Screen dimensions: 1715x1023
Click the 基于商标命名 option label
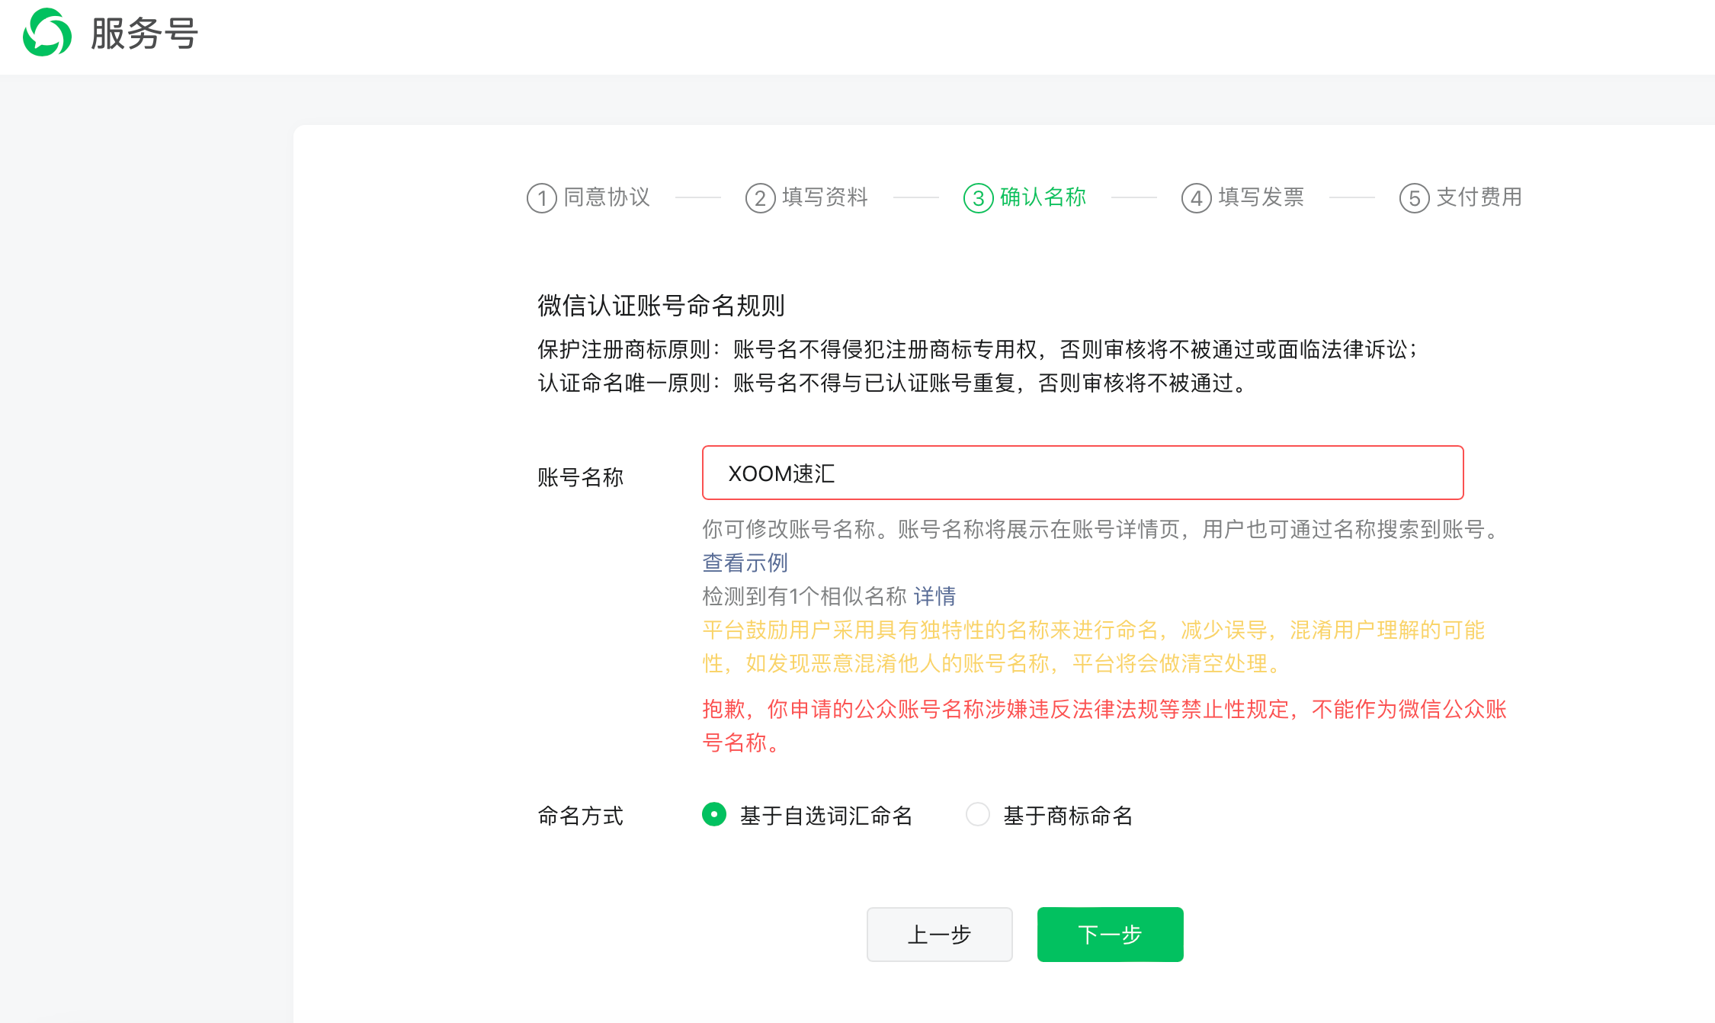[1067, 816]
